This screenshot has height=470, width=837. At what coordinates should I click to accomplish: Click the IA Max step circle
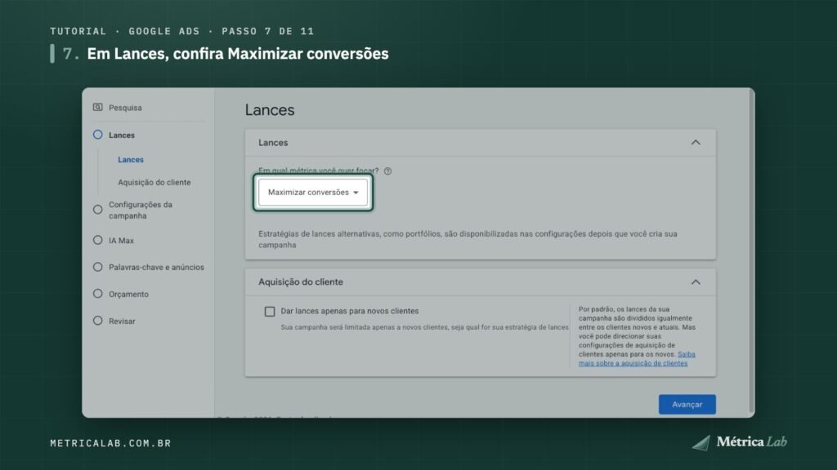point(98,241)
